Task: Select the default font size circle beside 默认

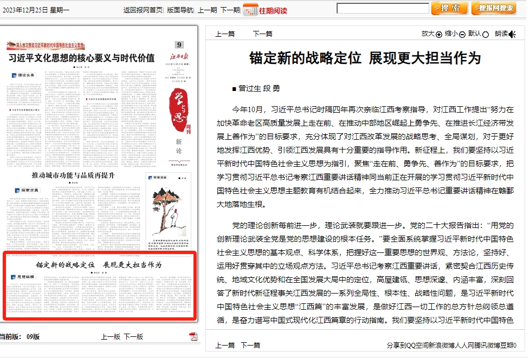Action: tap(486, 34)
